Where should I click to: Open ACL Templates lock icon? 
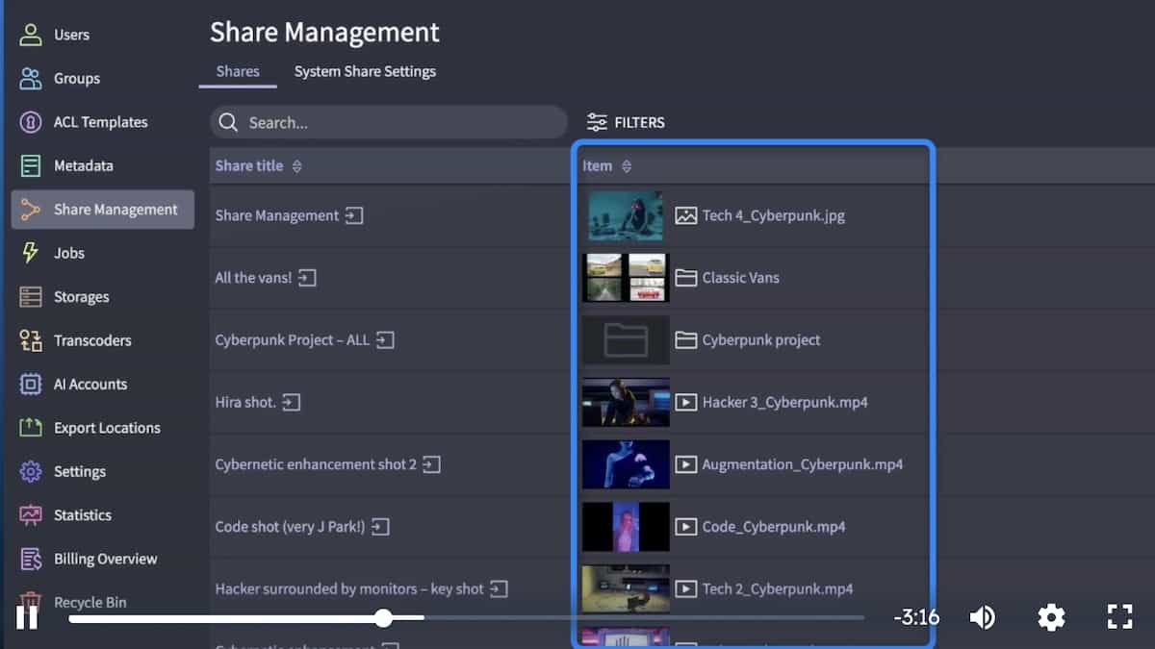pos(31,122)
